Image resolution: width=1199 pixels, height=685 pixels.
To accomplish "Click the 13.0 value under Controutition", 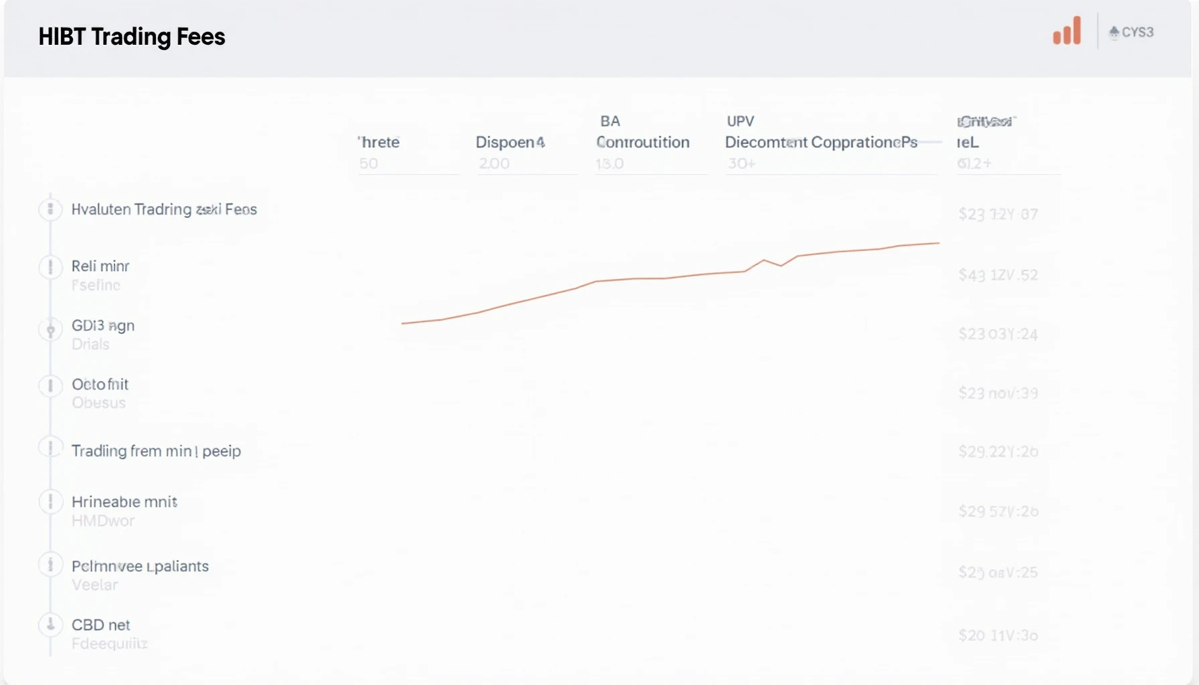I will pos(610,163).
